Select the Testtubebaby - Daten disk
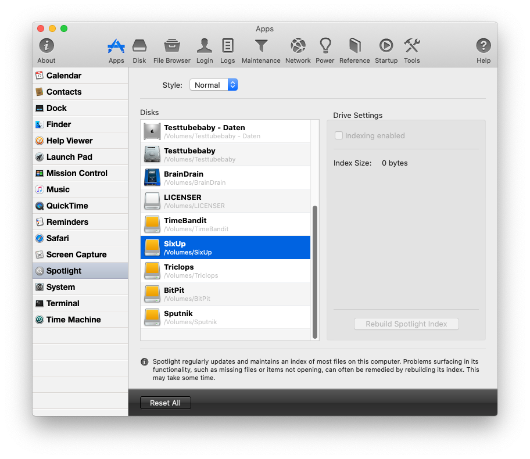530x459 pixels. pyautogui.click(x=225, y=131)
